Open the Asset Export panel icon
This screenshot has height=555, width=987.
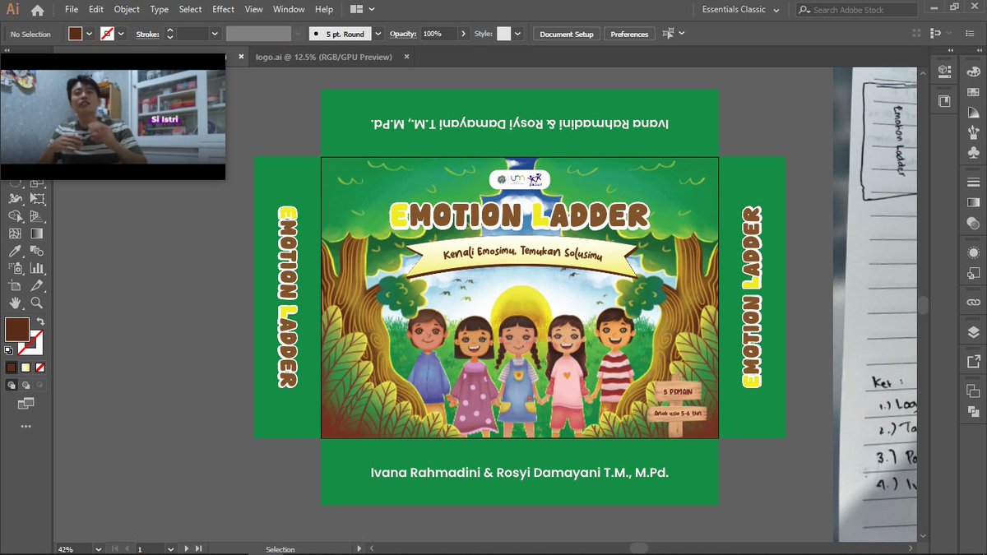tap(974, 360)
